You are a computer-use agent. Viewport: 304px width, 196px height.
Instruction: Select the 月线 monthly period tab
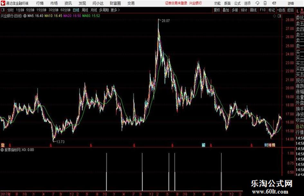coord(94,10)
